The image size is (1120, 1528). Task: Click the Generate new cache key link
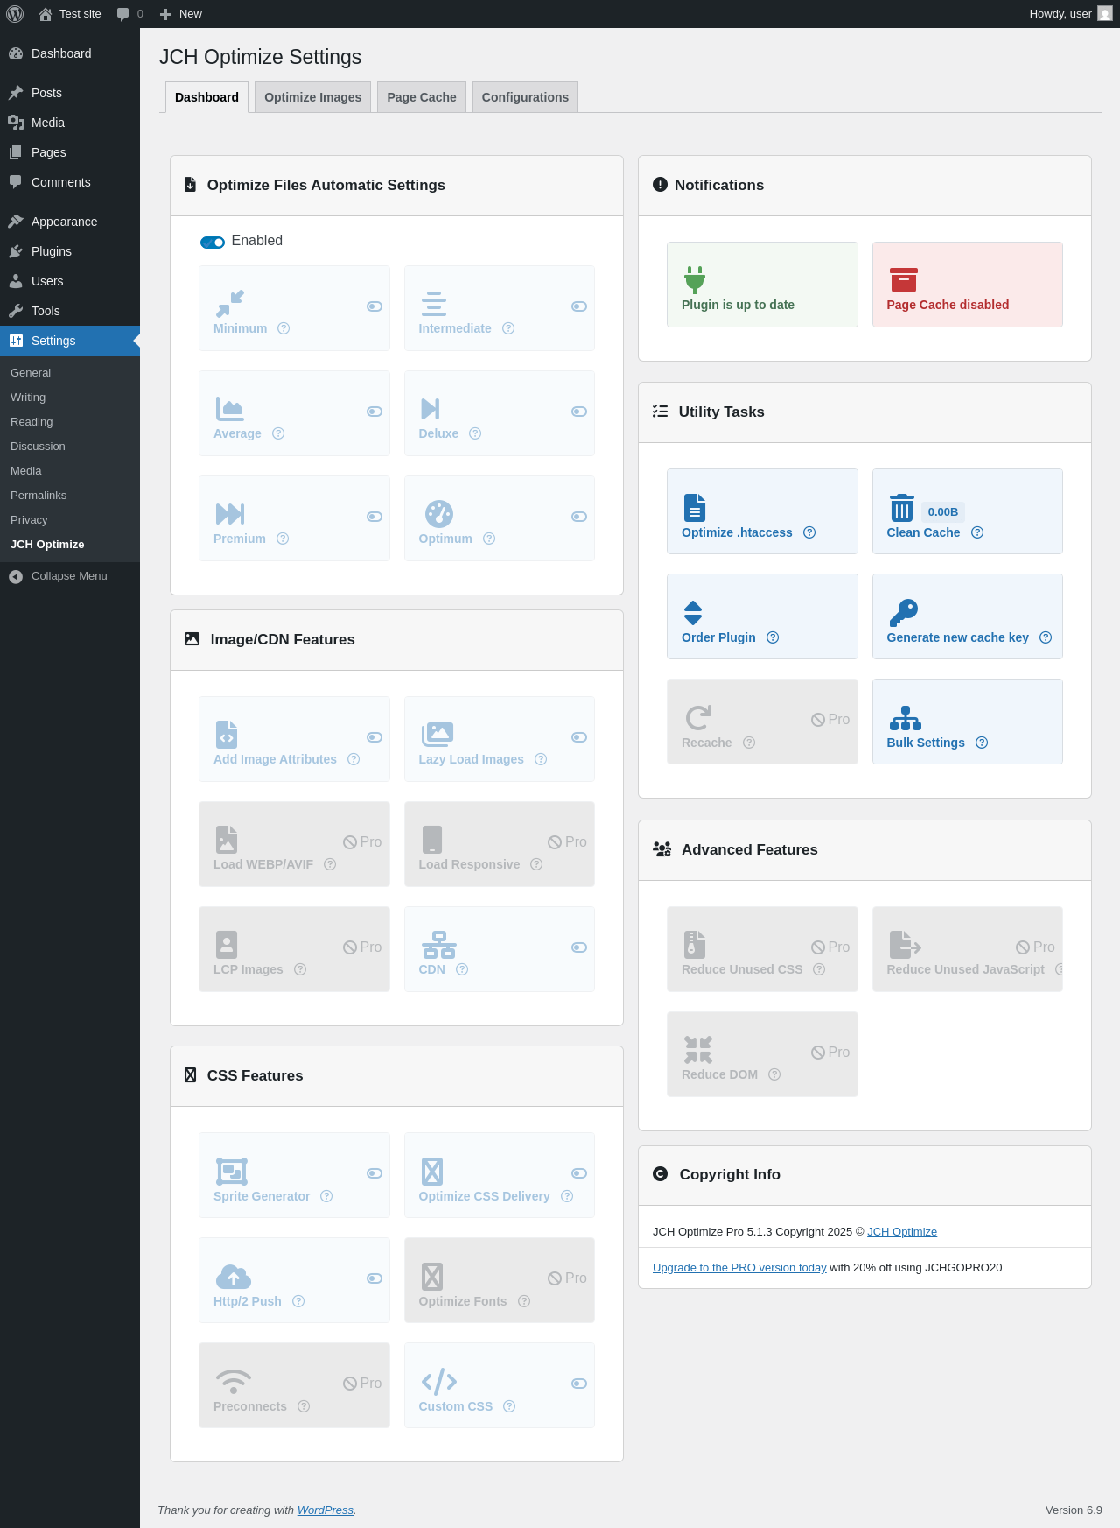click(957, 637)
